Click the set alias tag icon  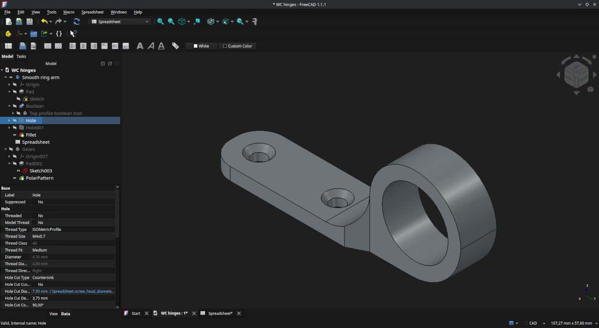coord(175,46)
